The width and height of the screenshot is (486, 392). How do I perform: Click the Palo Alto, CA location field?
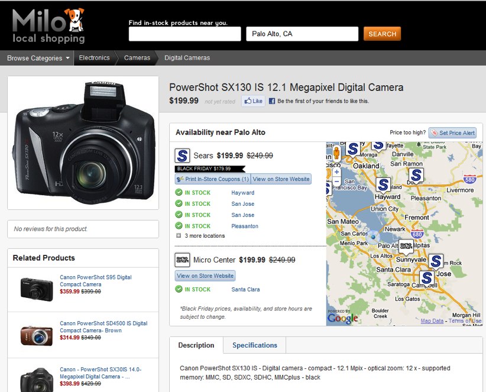[x=302, y=34]
